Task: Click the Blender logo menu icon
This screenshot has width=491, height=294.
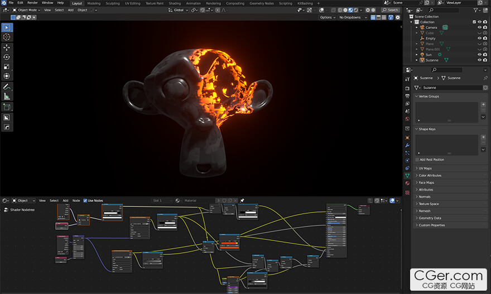Action: [x=4, y=3]
